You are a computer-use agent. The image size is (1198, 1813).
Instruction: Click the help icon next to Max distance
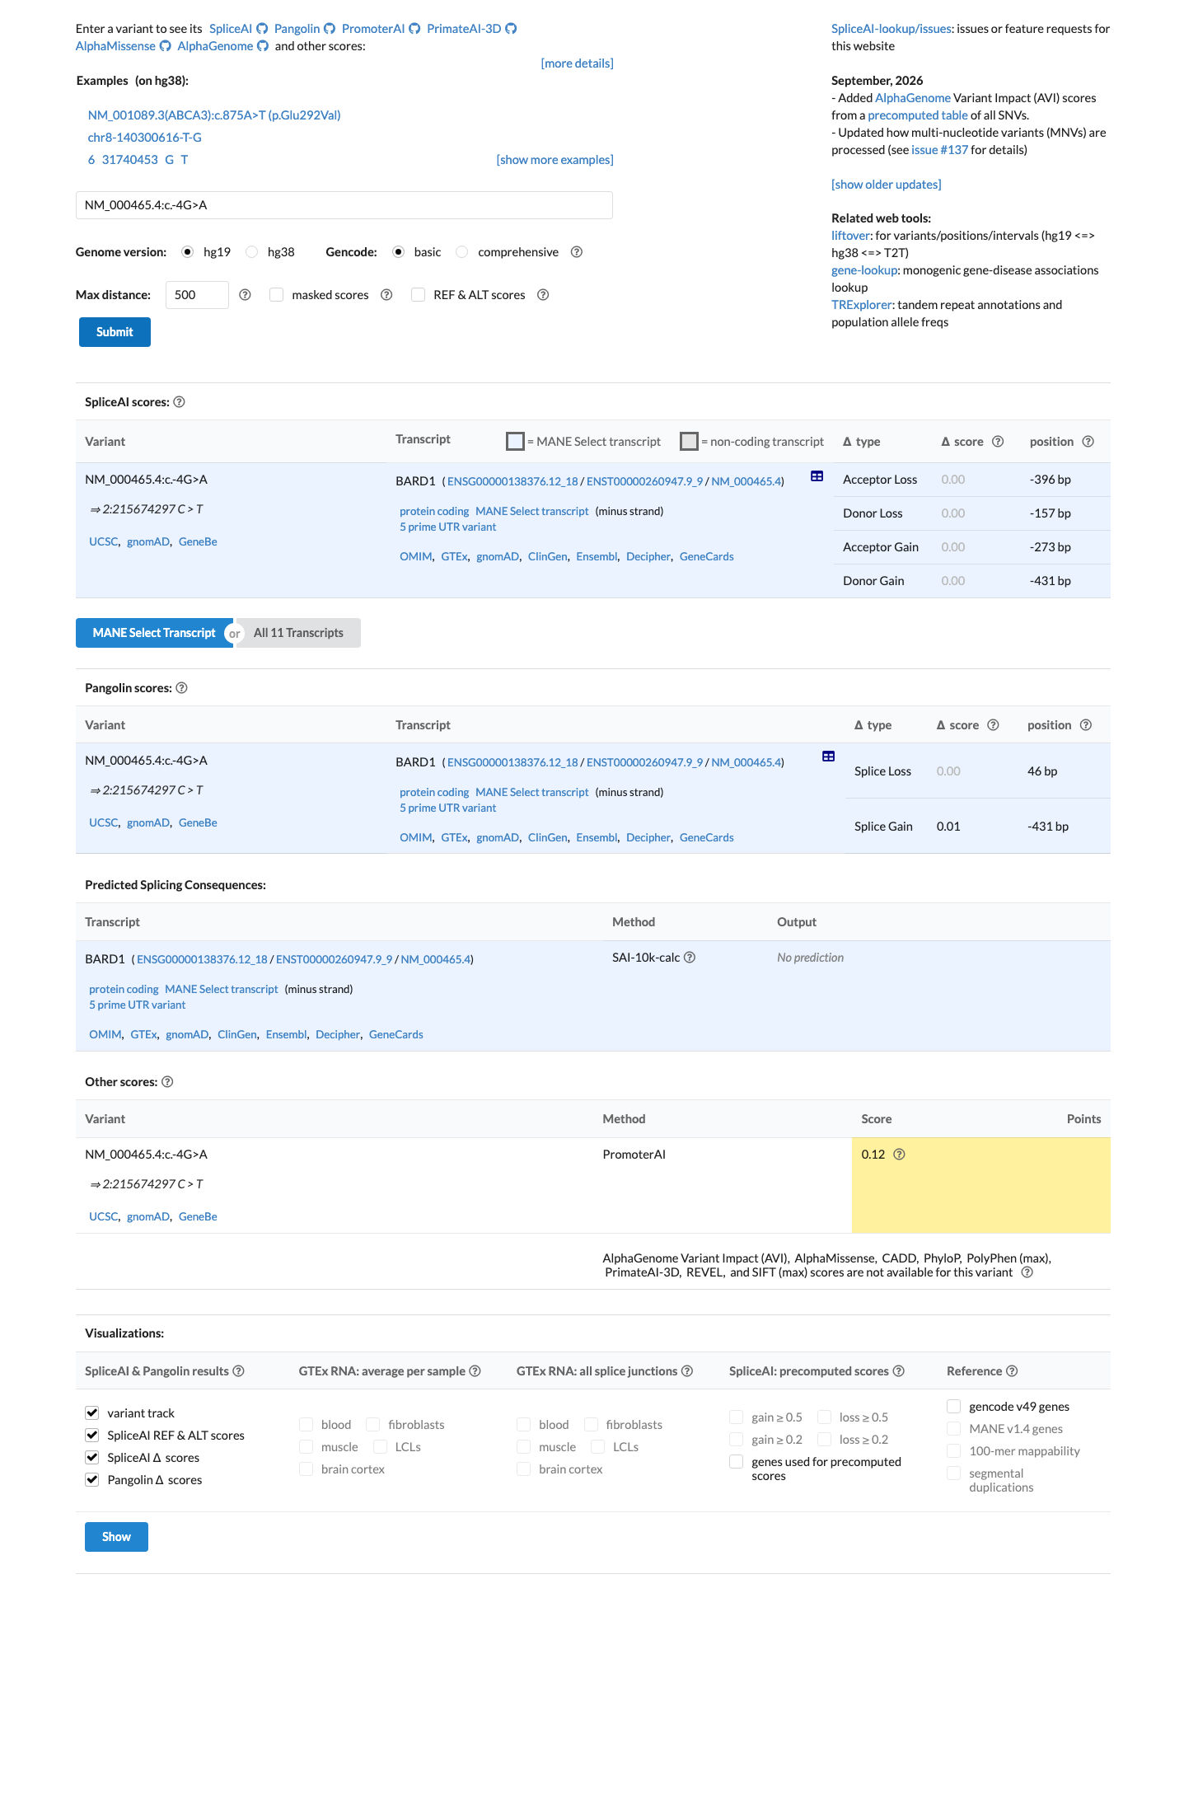click(x=245, y=295)
